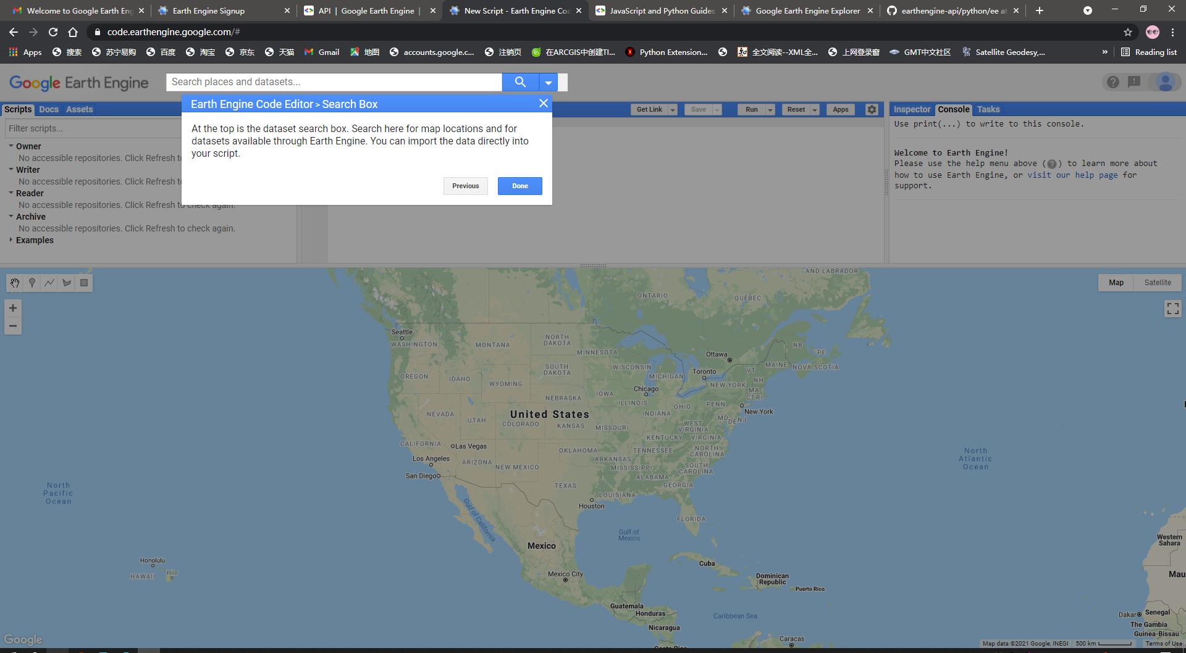Open the Terms of Use map link
The width and height of the screenshot is (1186, 653).
pyautogui.click(x=1164, y=643)
